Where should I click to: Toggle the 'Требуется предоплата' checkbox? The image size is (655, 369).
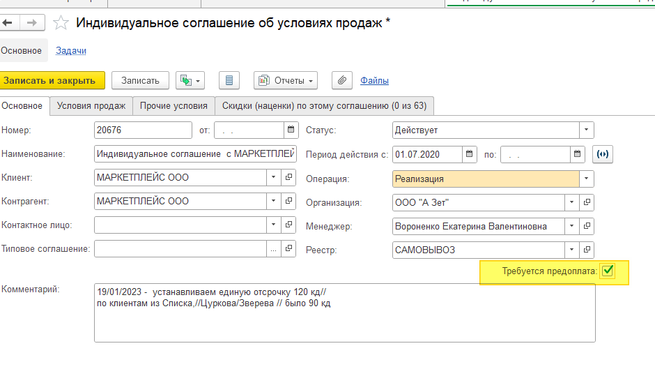[x=608, y=271]
